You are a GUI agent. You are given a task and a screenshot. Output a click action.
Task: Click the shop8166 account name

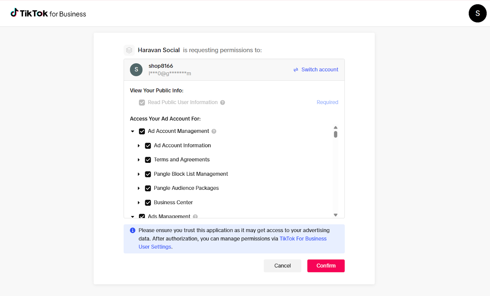point(161,66)
